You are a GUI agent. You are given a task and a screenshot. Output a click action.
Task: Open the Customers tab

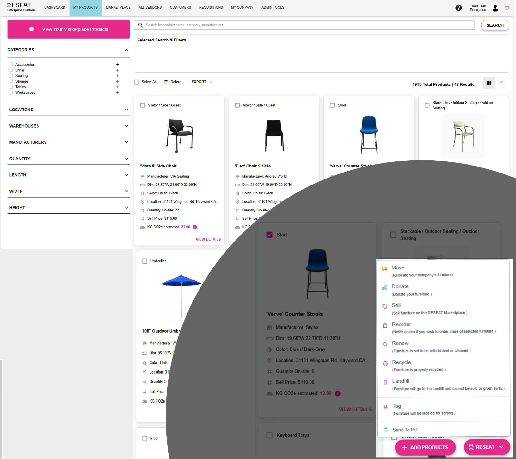pos(181,8)
